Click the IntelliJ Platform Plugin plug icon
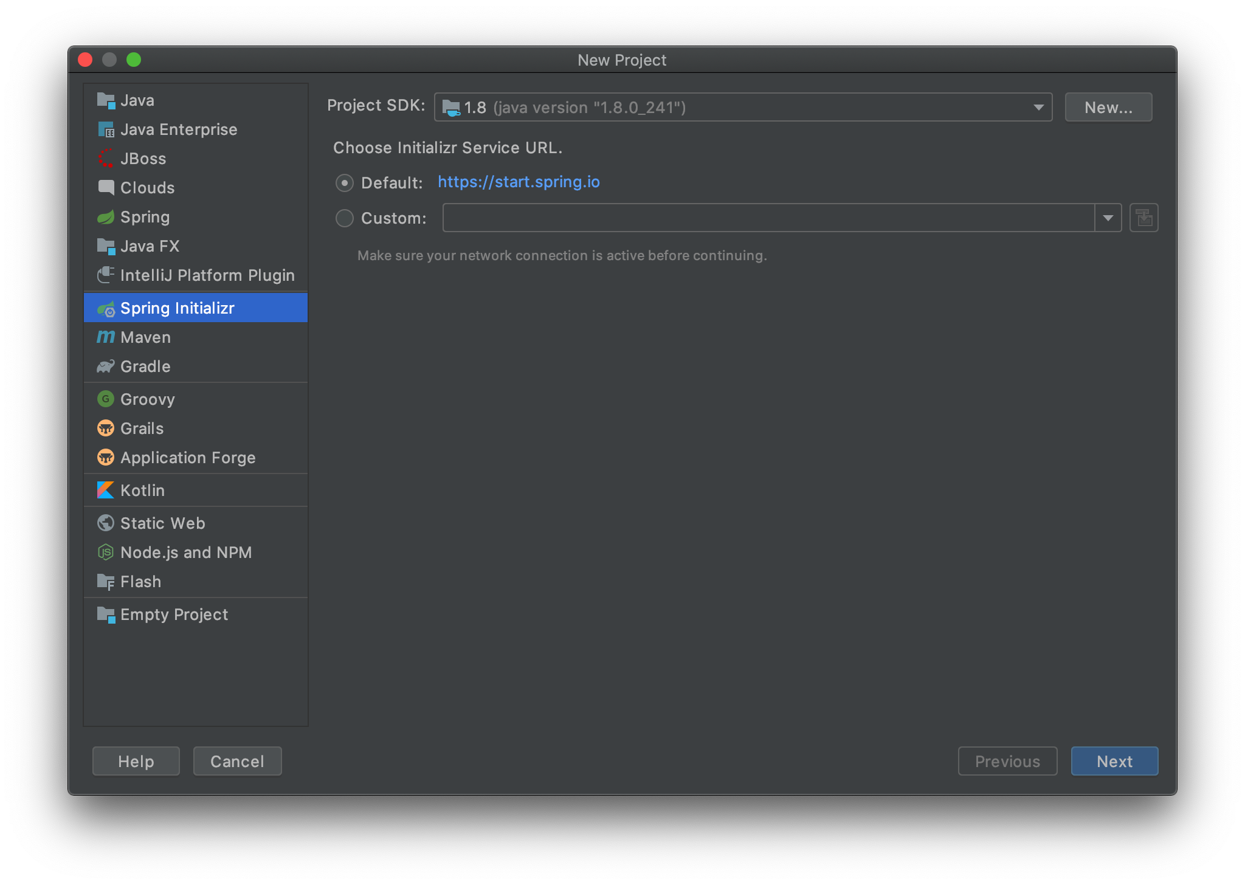This screenshot has height=885, width=1245. [106, 275]
